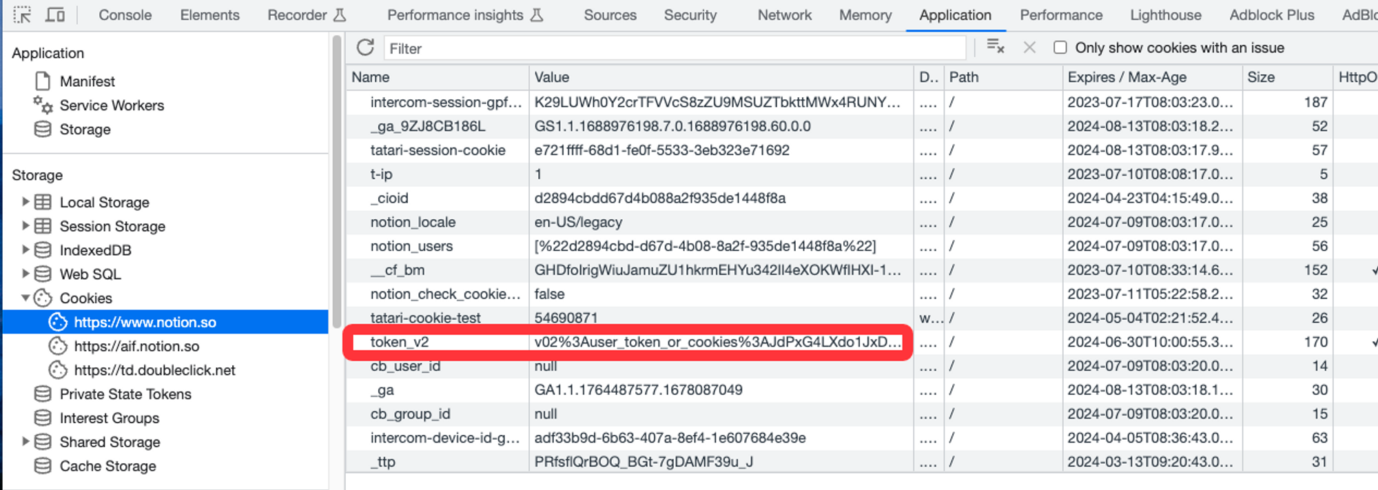Click the cookie icon beside https://aif.notion.so
The height and width of the screenshot is (490, 1378).
pos(58,346)
